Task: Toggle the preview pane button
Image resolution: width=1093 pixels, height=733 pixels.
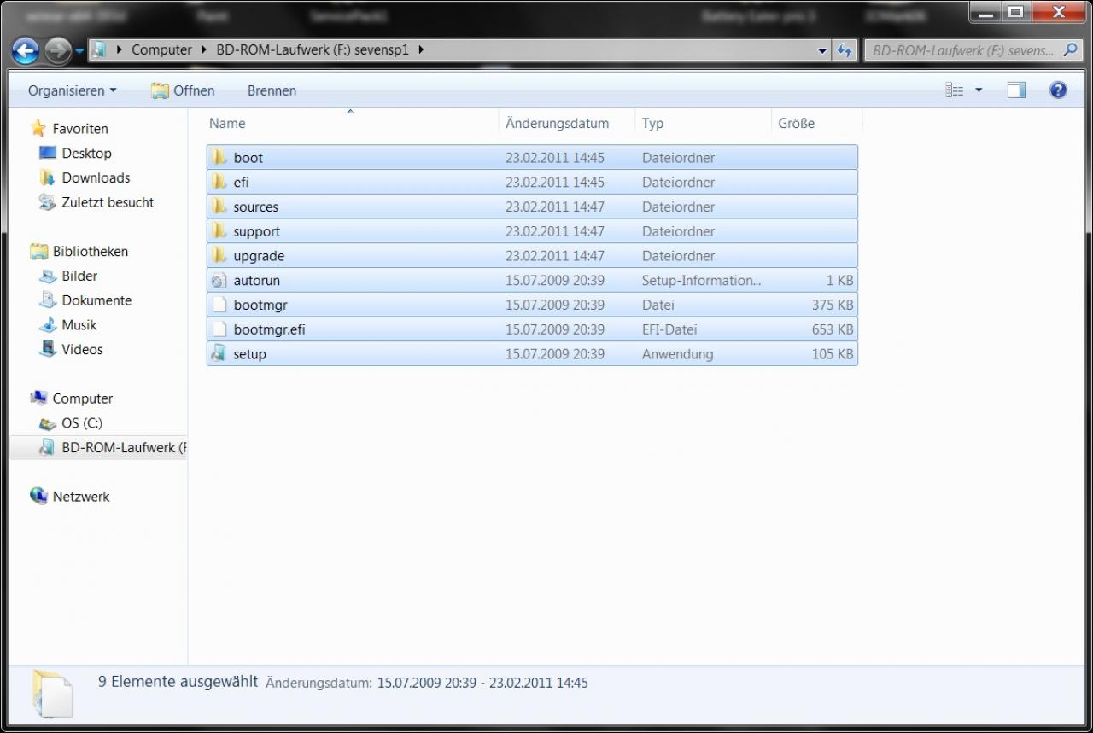Action: pos(1016,90)
